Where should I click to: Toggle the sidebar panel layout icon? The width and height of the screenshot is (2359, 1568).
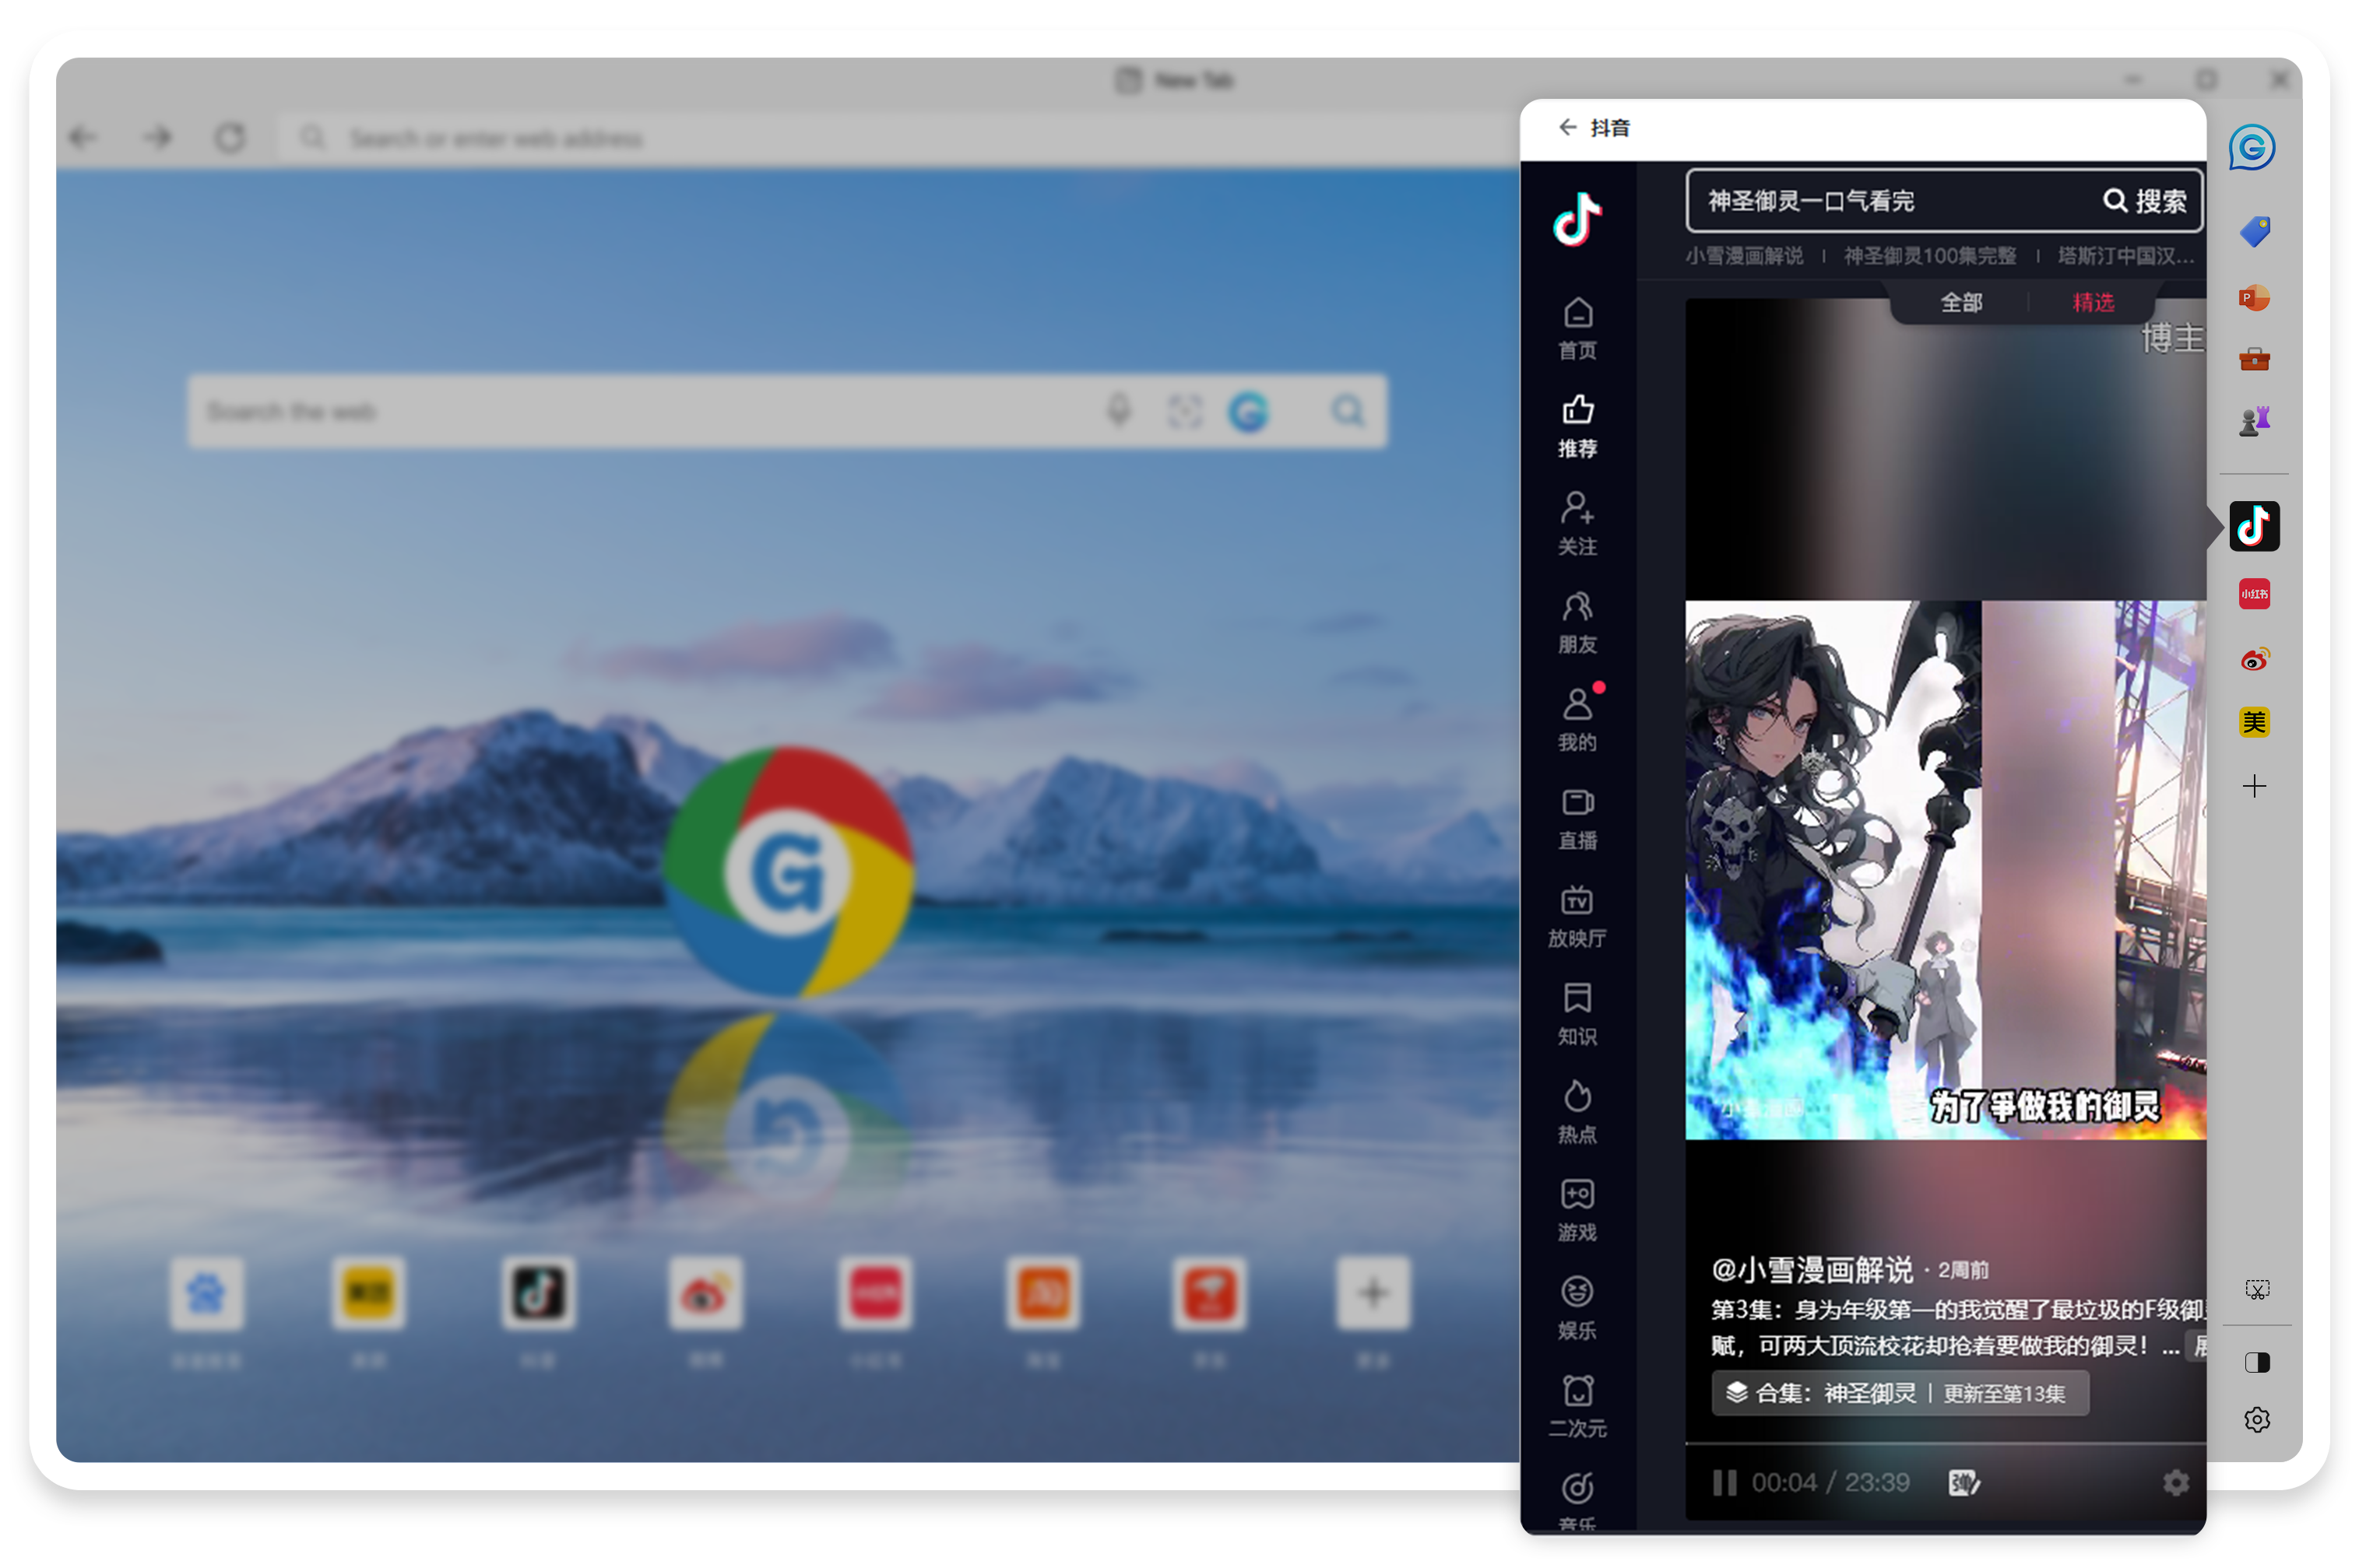2257,1363
